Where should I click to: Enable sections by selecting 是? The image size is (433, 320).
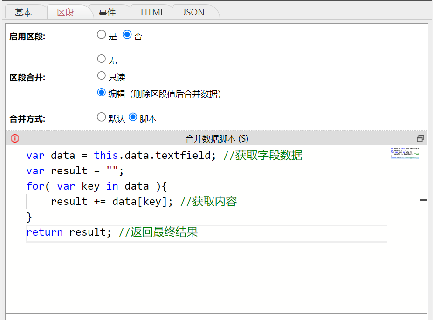coord(102,35)
